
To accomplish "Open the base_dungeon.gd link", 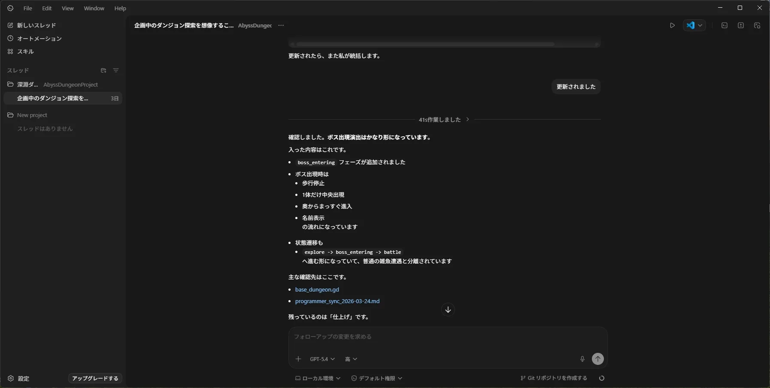I will point(317,289).
